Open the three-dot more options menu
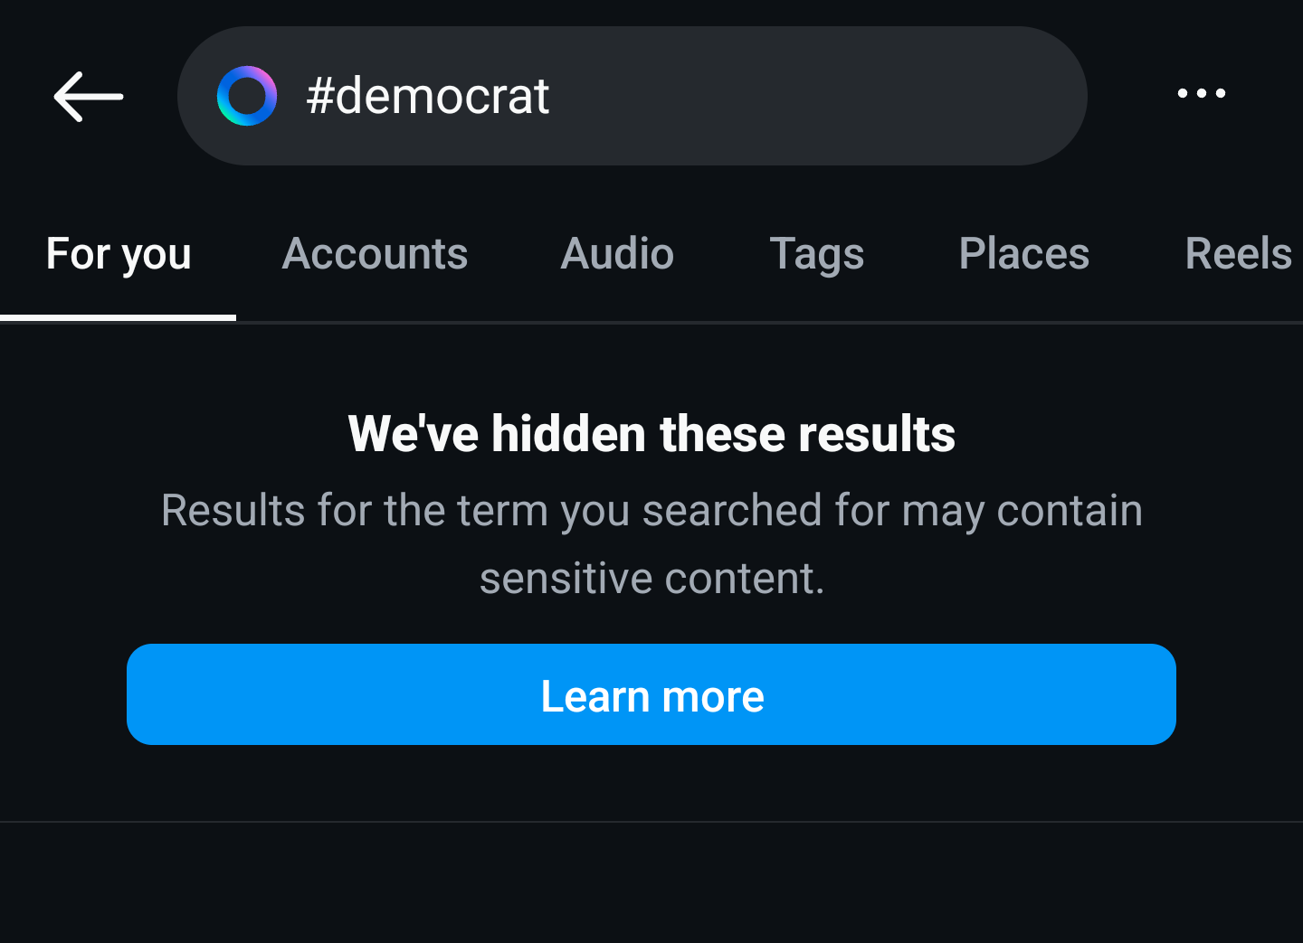The image size is (1303, 943). point(1202,93)
